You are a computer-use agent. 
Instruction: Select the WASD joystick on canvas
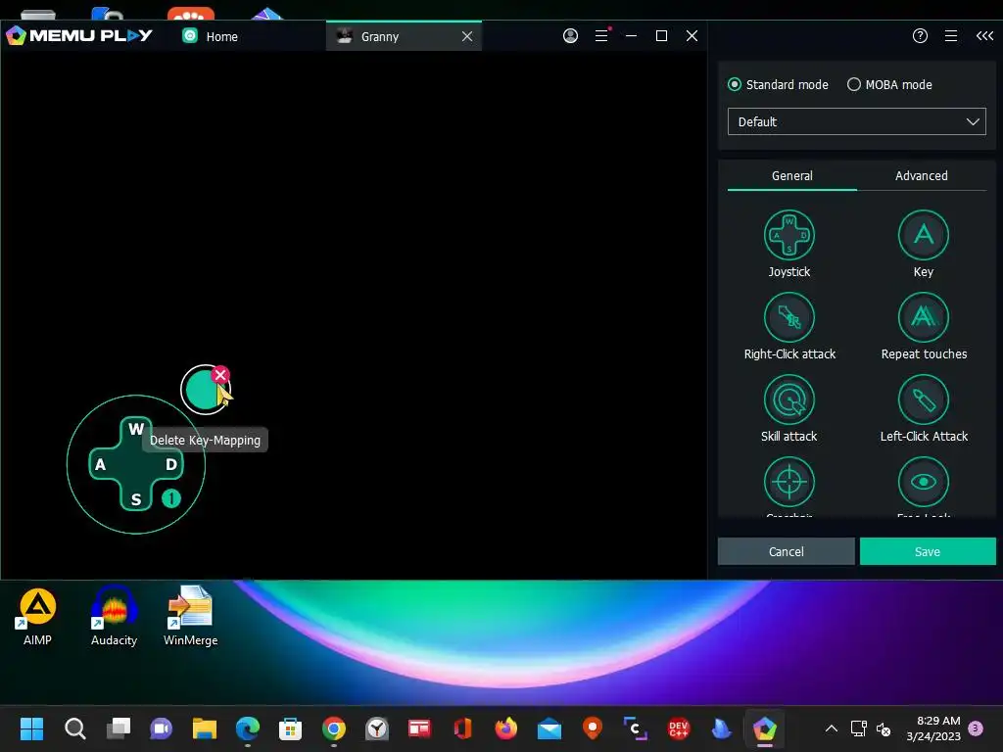point(135,464)
